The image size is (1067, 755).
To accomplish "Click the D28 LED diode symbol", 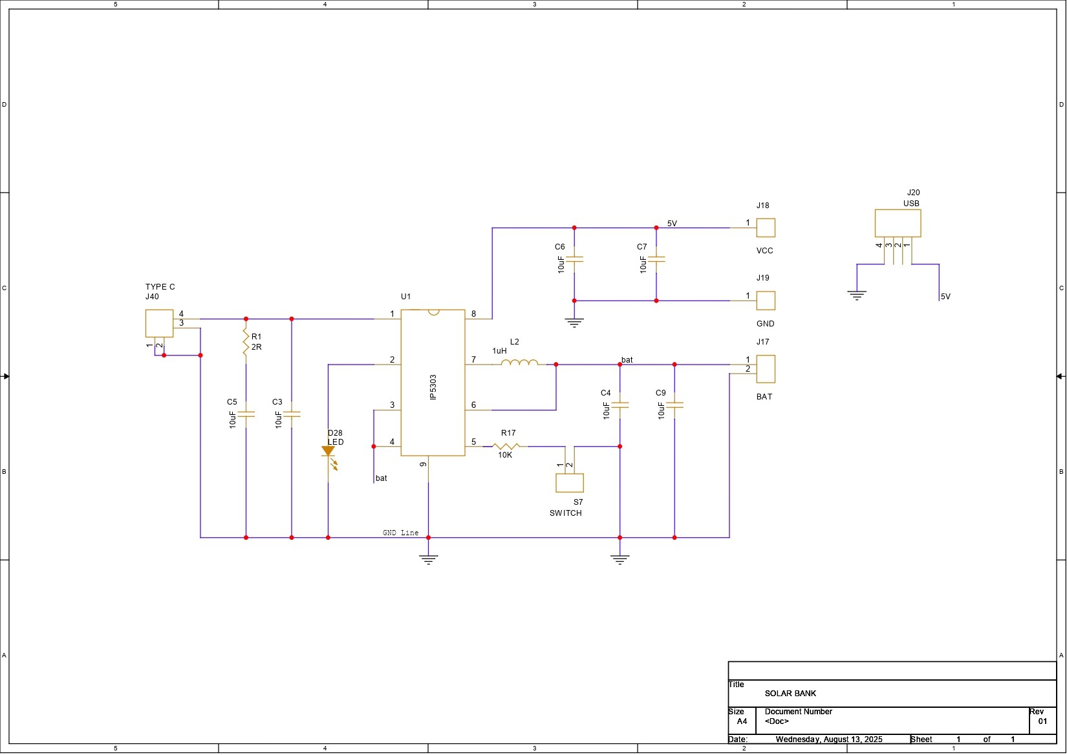I will click(x=329, y=452).
